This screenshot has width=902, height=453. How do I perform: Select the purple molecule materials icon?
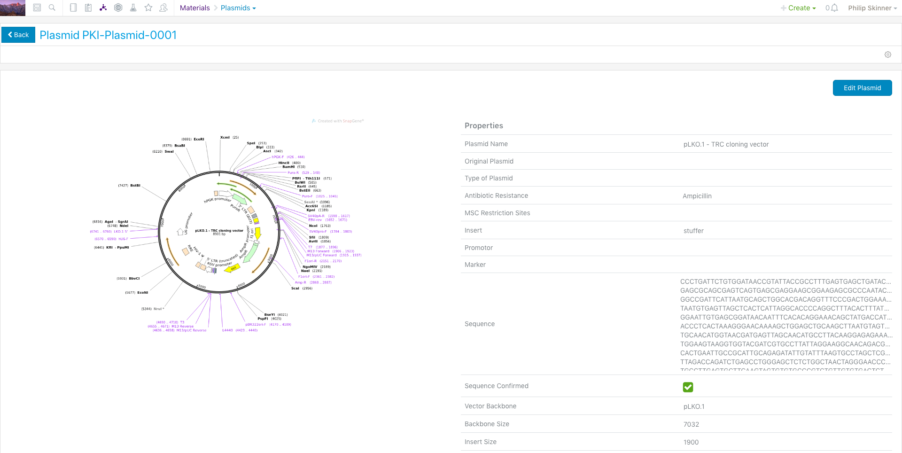pos(103,8)
